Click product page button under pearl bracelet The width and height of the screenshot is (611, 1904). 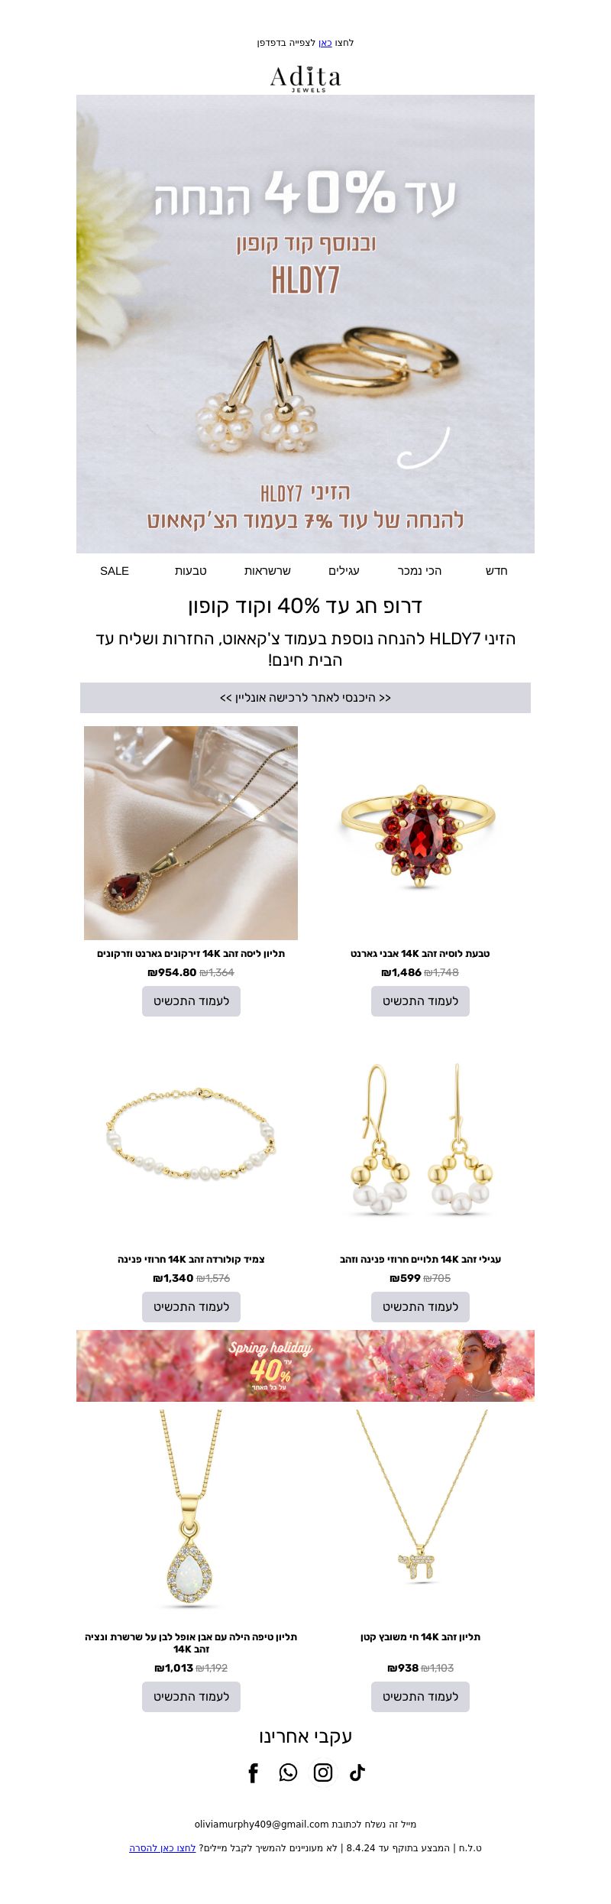191,1307
